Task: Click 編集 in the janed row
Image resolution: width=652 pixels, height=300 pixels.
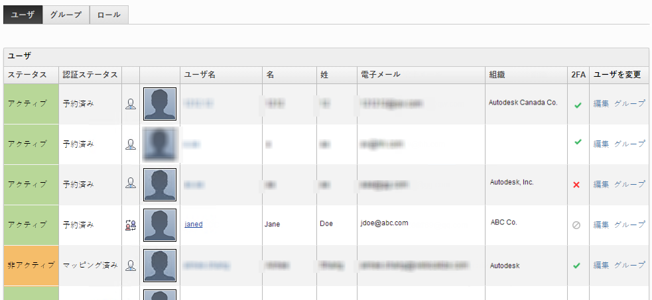Action: coord(601,225)
